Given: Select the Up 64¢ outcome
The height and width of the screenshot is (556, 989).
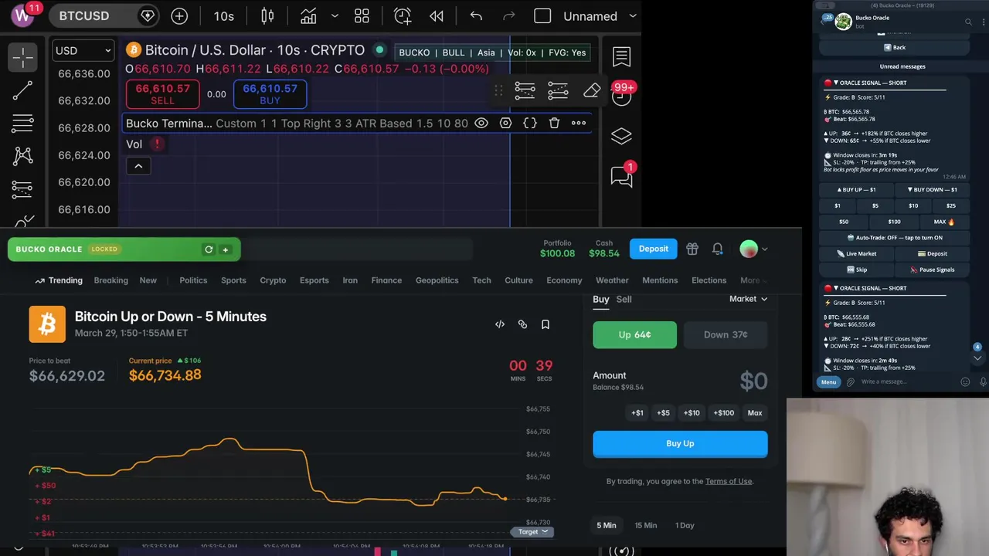Looking at the screenshot, I should pyautogui.click(x=634, y=334).
